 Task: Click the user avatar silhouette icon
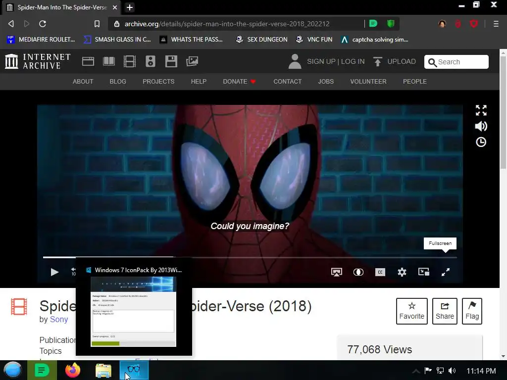pos(295,61)
